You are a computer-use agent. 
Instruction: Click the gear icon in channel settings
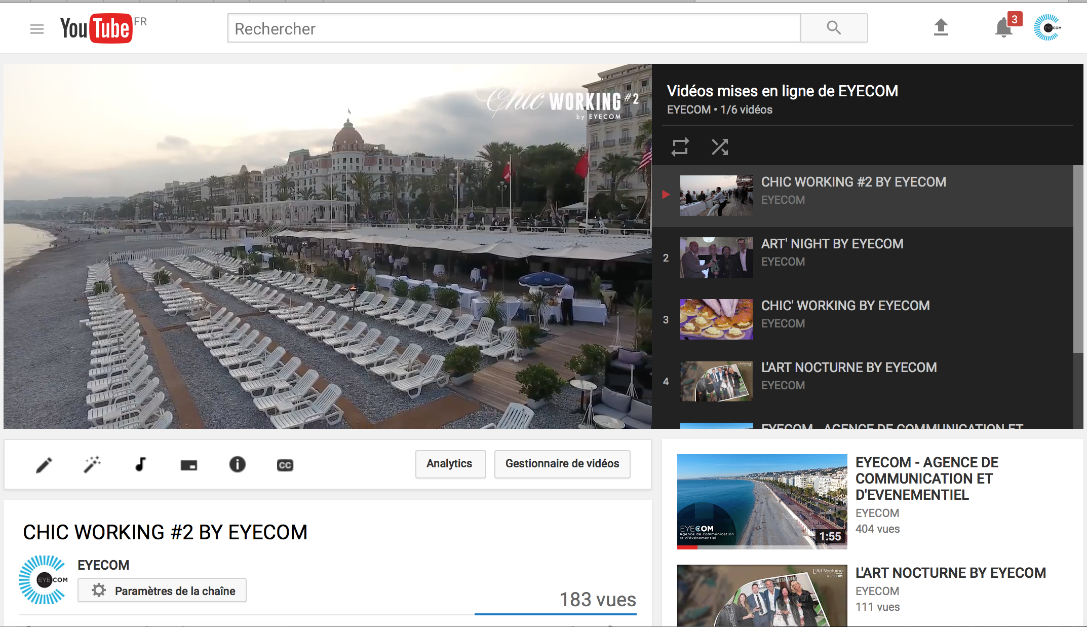99,591
